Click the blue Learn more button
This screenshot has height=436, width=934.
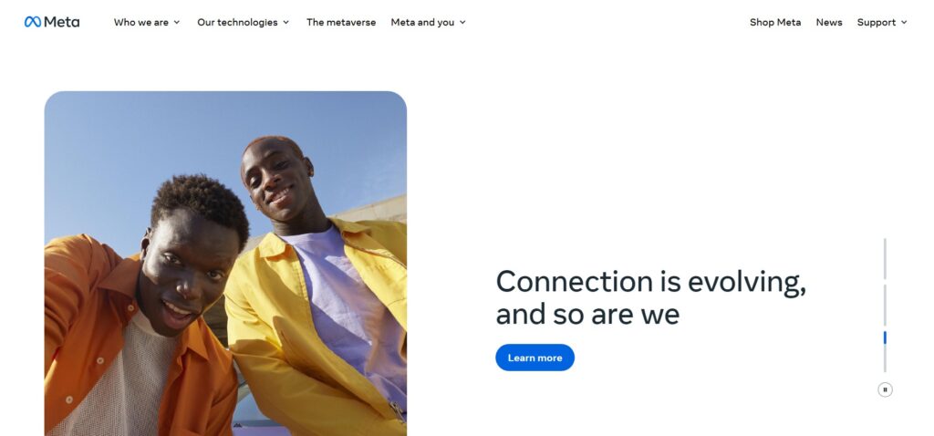(534, 358)
